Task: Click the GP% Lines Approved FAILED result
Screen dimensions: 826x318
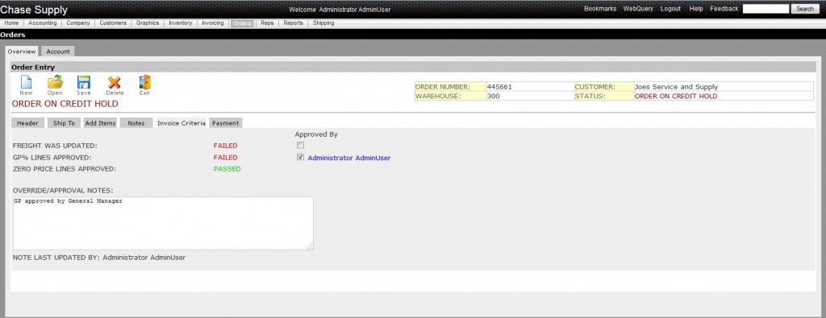Action: click(226, 157)
